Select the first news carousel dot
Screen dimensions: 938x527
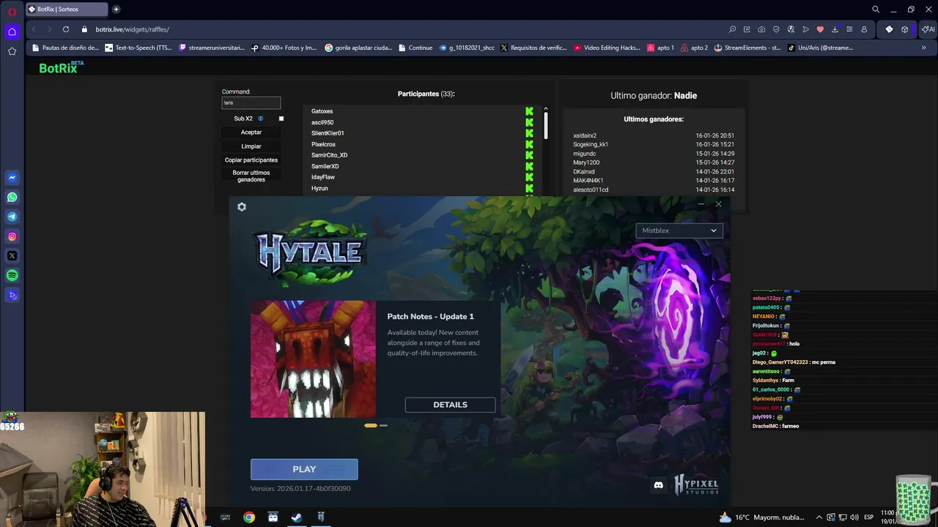pos(371,425)
